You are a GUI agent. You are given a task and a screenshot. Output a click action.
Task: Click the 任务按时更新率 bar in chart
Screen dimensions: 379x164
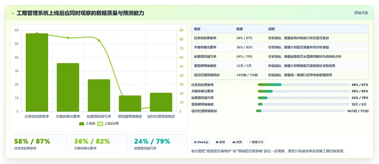pyautogui.click(x=37, y=72)
